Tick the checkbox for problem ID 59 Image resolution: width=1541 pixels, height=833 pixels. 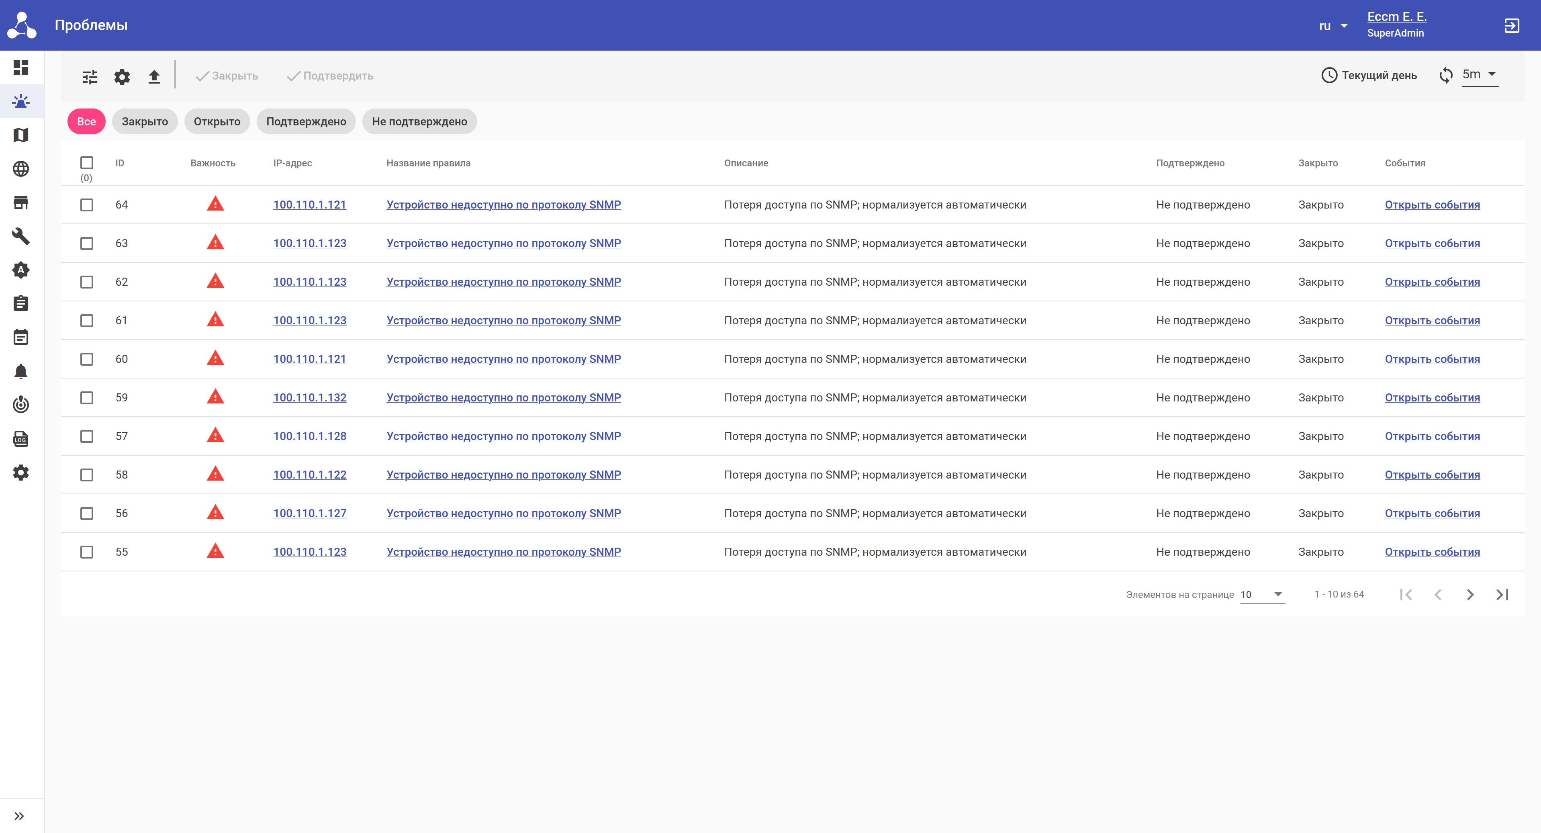point(87,398)
